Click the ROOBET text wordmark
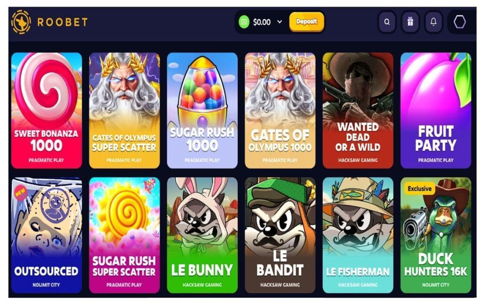 point(62,22)
